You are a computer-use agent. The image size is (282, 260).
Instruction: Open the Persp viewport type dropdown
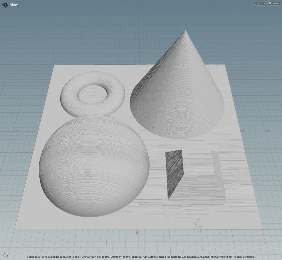tap(260, 3)
